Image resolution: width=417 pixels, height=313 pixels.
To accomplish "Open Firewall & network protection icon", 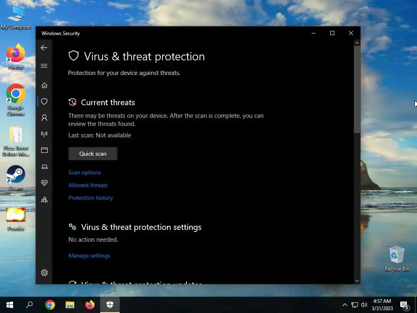I will [44, 134].
